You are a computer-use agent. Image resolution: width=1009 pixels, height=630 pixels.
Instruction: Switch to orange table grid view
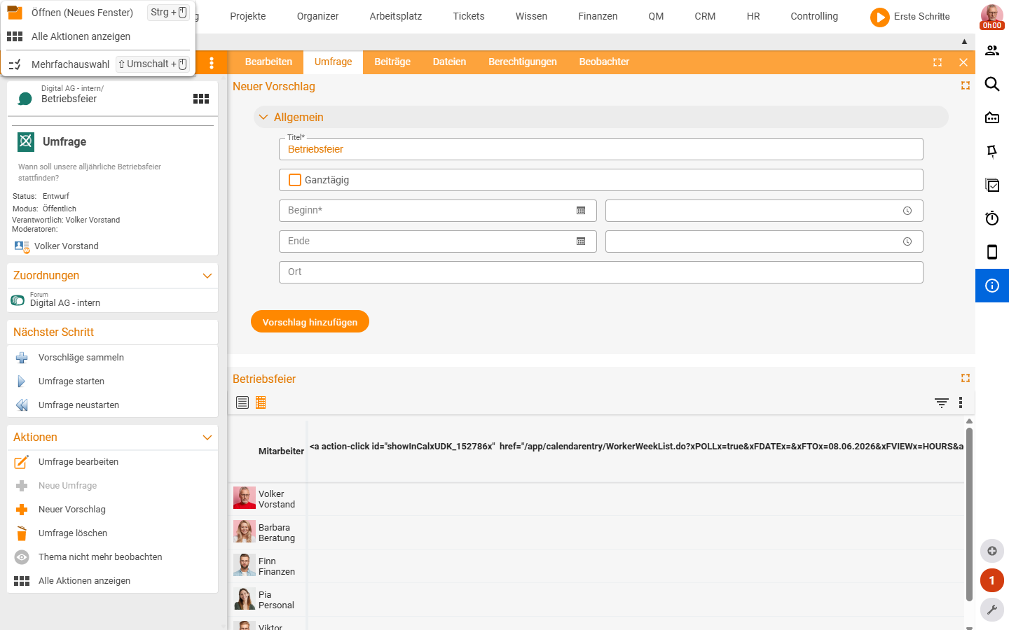point(261,402)
